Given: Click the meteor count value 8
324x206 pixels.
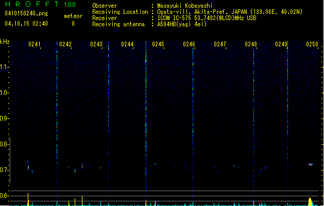Looking at the screenshot, I should [73, 24].
